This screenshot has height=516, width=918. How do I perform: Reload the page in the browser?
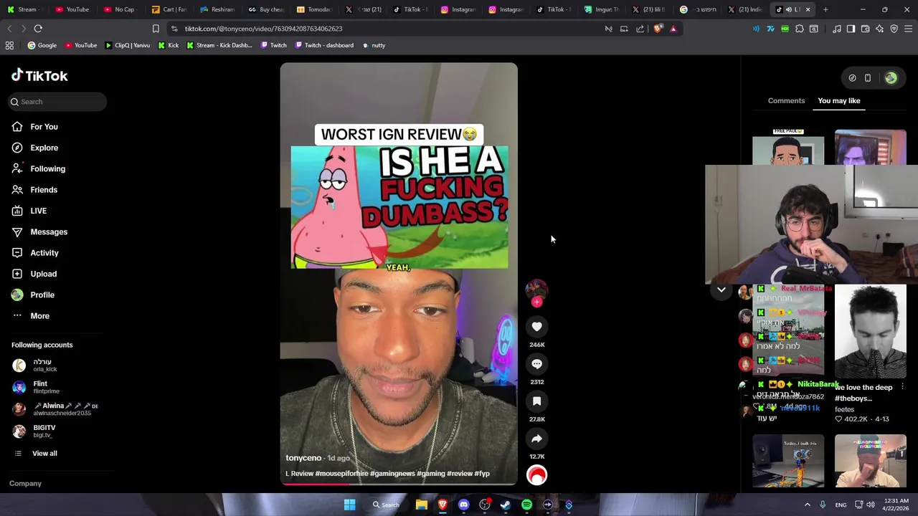38,29
